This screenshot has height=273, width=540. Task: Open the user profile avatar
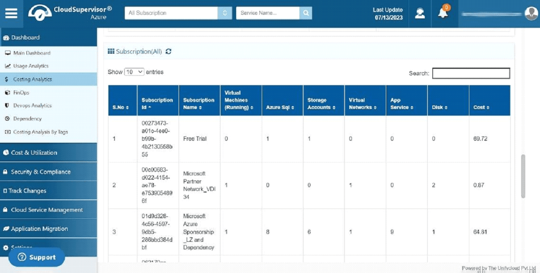531,14
